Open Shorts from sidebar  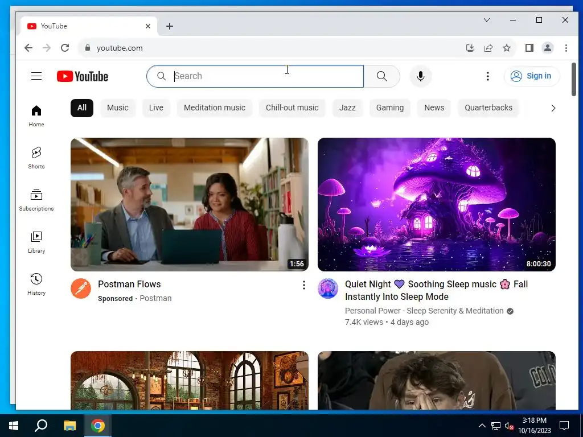coord(36,158)
